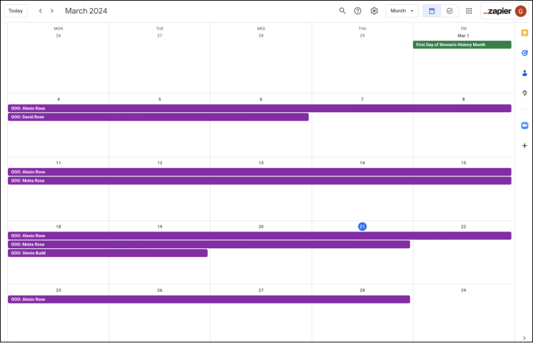Open First Day of Women's History Month event
Image resolution: width=533 pixels, height=343 pixels.
(x=462, y=45)
